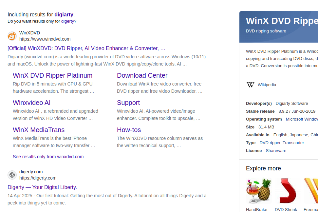
Task: Open the HandBrake cocktail pineapple thumbnail
Action: coord(259,190)
